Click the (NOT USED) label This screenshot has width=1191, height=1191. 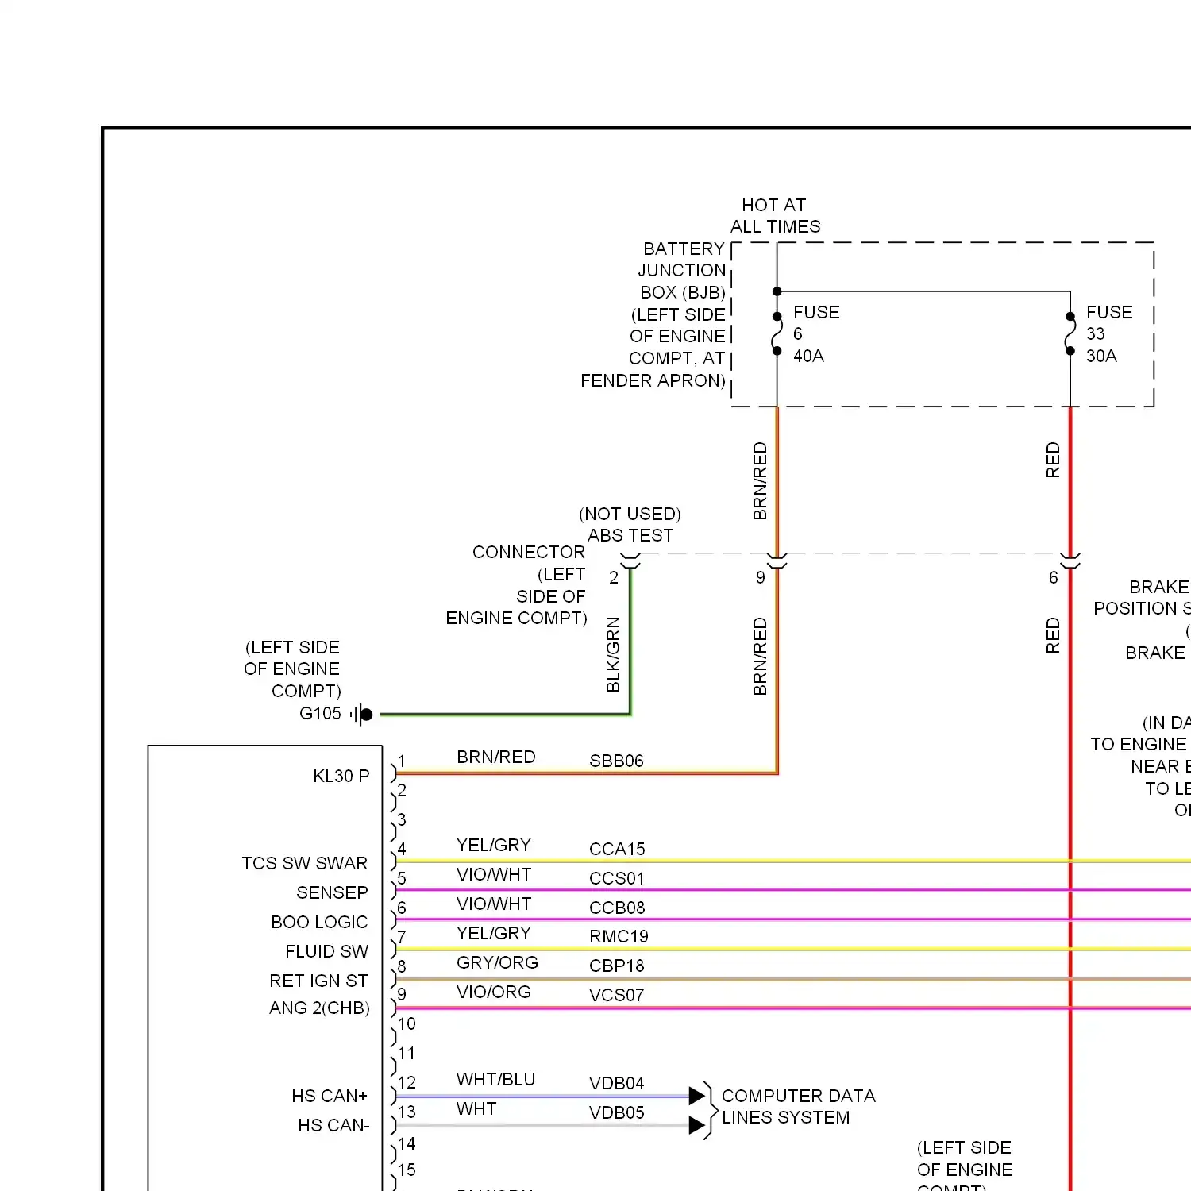pyautogui.click(x=630, y=515)
